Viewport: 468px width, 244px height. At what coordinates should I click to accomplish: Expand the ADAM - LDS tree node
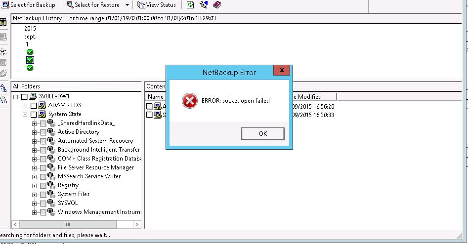tap(25, 105)
